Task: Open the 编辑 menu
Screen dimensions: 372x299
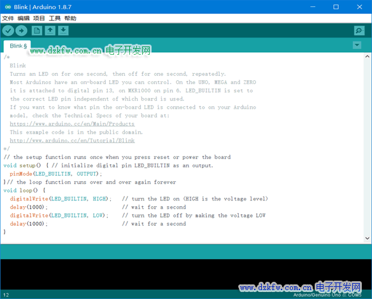Action: coord(24,18)
